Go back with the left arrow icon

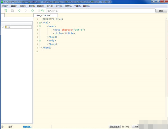tap(19, 10)
